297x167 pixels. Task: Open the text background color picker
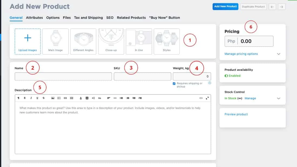pos(87,98)
